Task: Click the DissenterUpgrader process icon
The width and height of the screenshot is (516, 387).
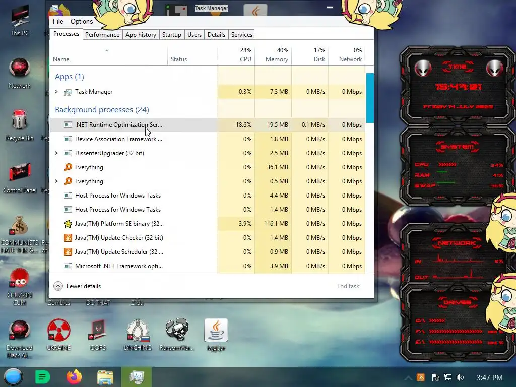Action: pyautogui.click(x=68, y=153)
